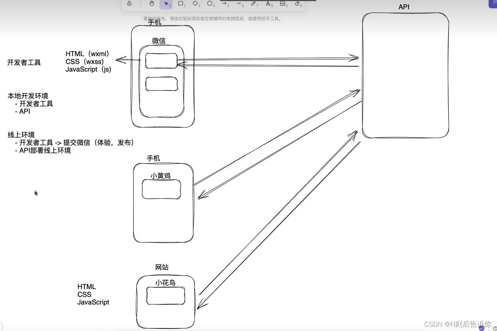Select the Ellipse tool
The height and width of the screenshot is (331, 497).
(x=210, y=4)
